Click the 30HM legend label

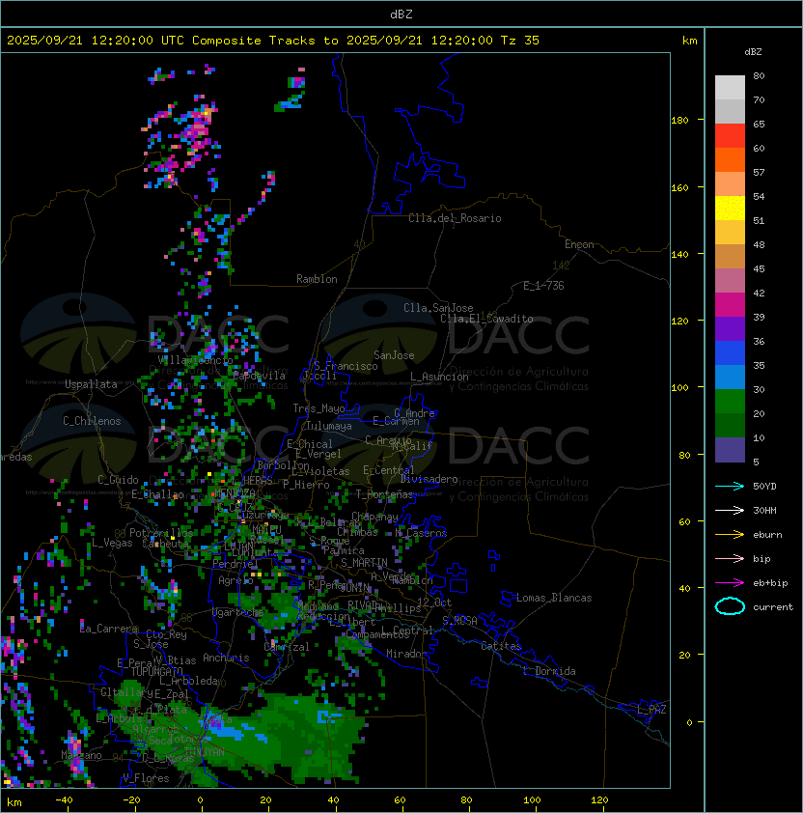pos(764,510)
